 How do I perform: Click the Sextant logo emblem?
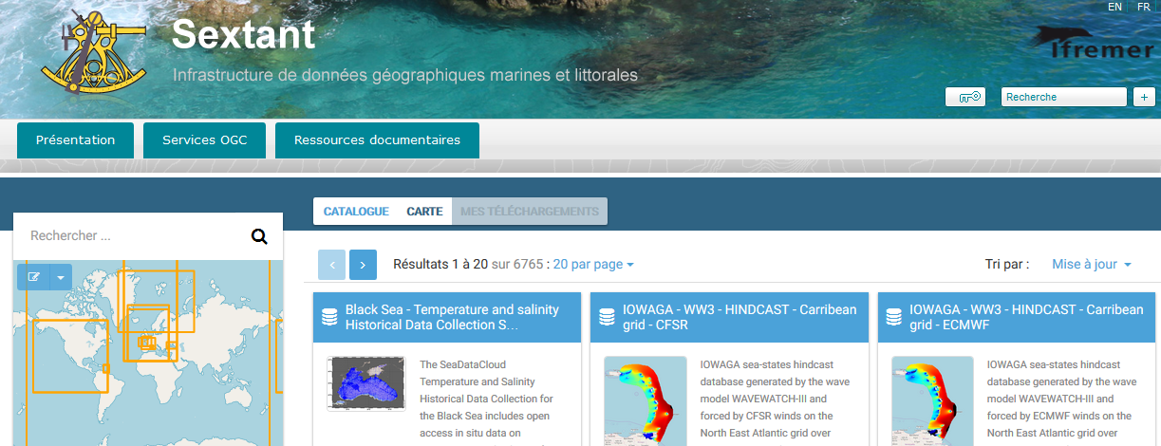coord(94,55)
